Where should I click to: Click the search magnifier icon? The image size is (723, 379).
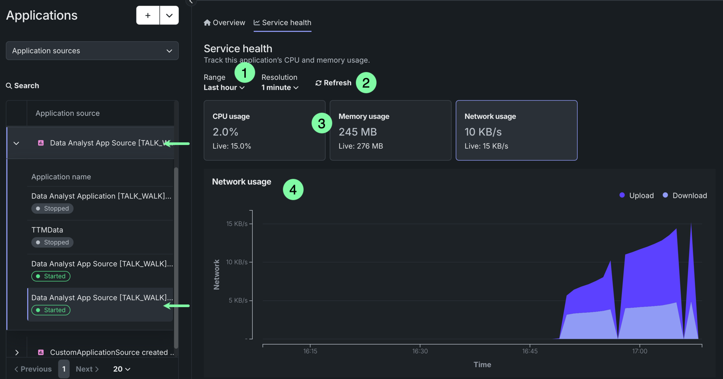(x=9, y=85)
